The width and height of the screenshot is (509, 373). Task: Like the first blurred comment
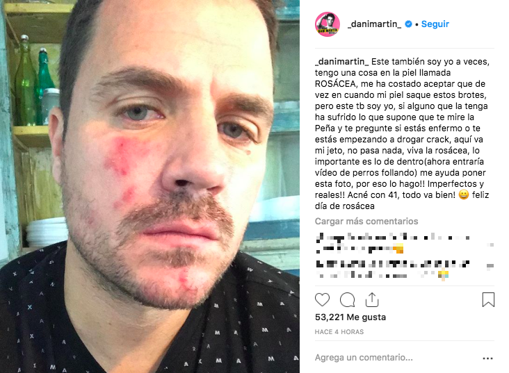point(492,245)
